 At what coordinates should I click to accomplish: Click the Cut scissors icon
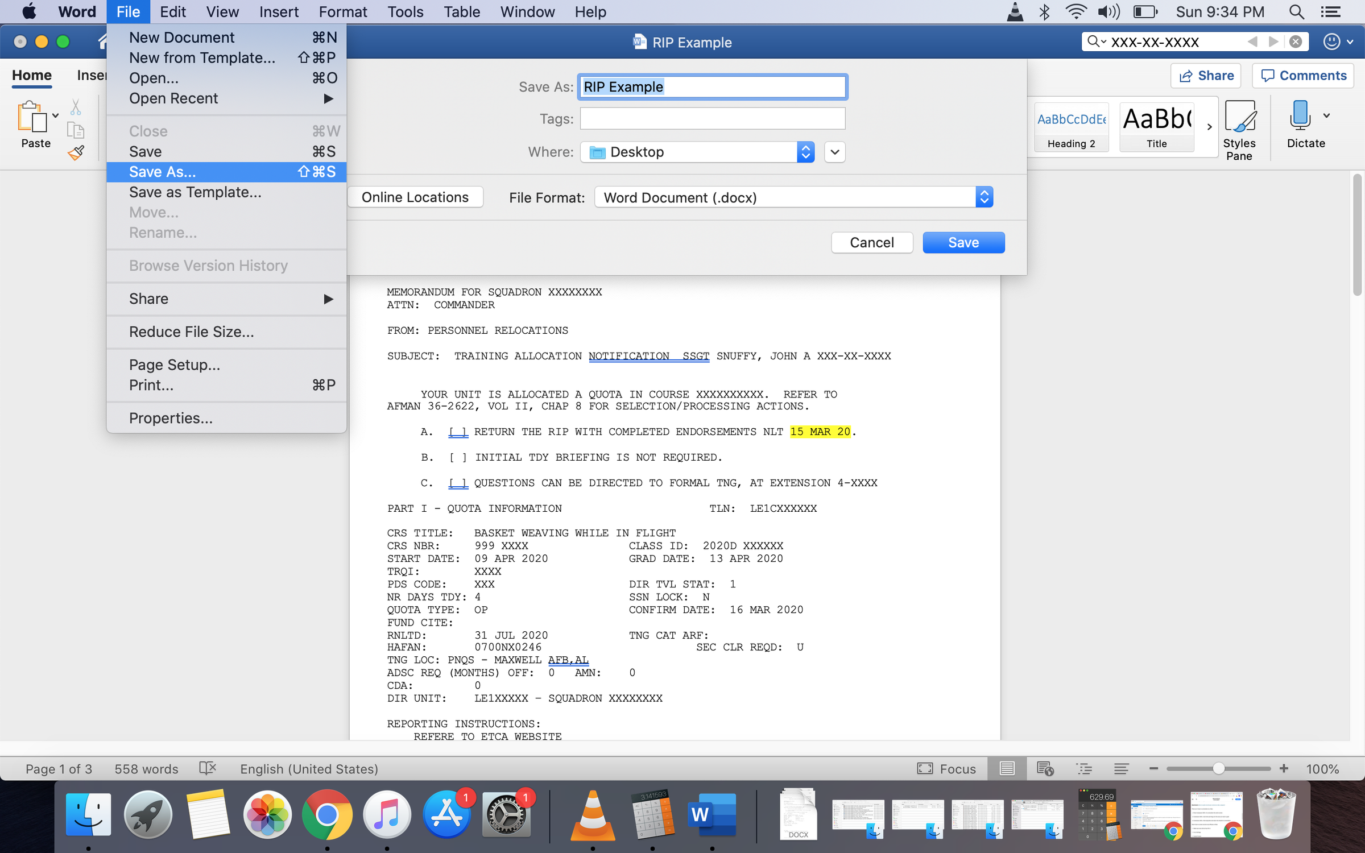[76, 107]
